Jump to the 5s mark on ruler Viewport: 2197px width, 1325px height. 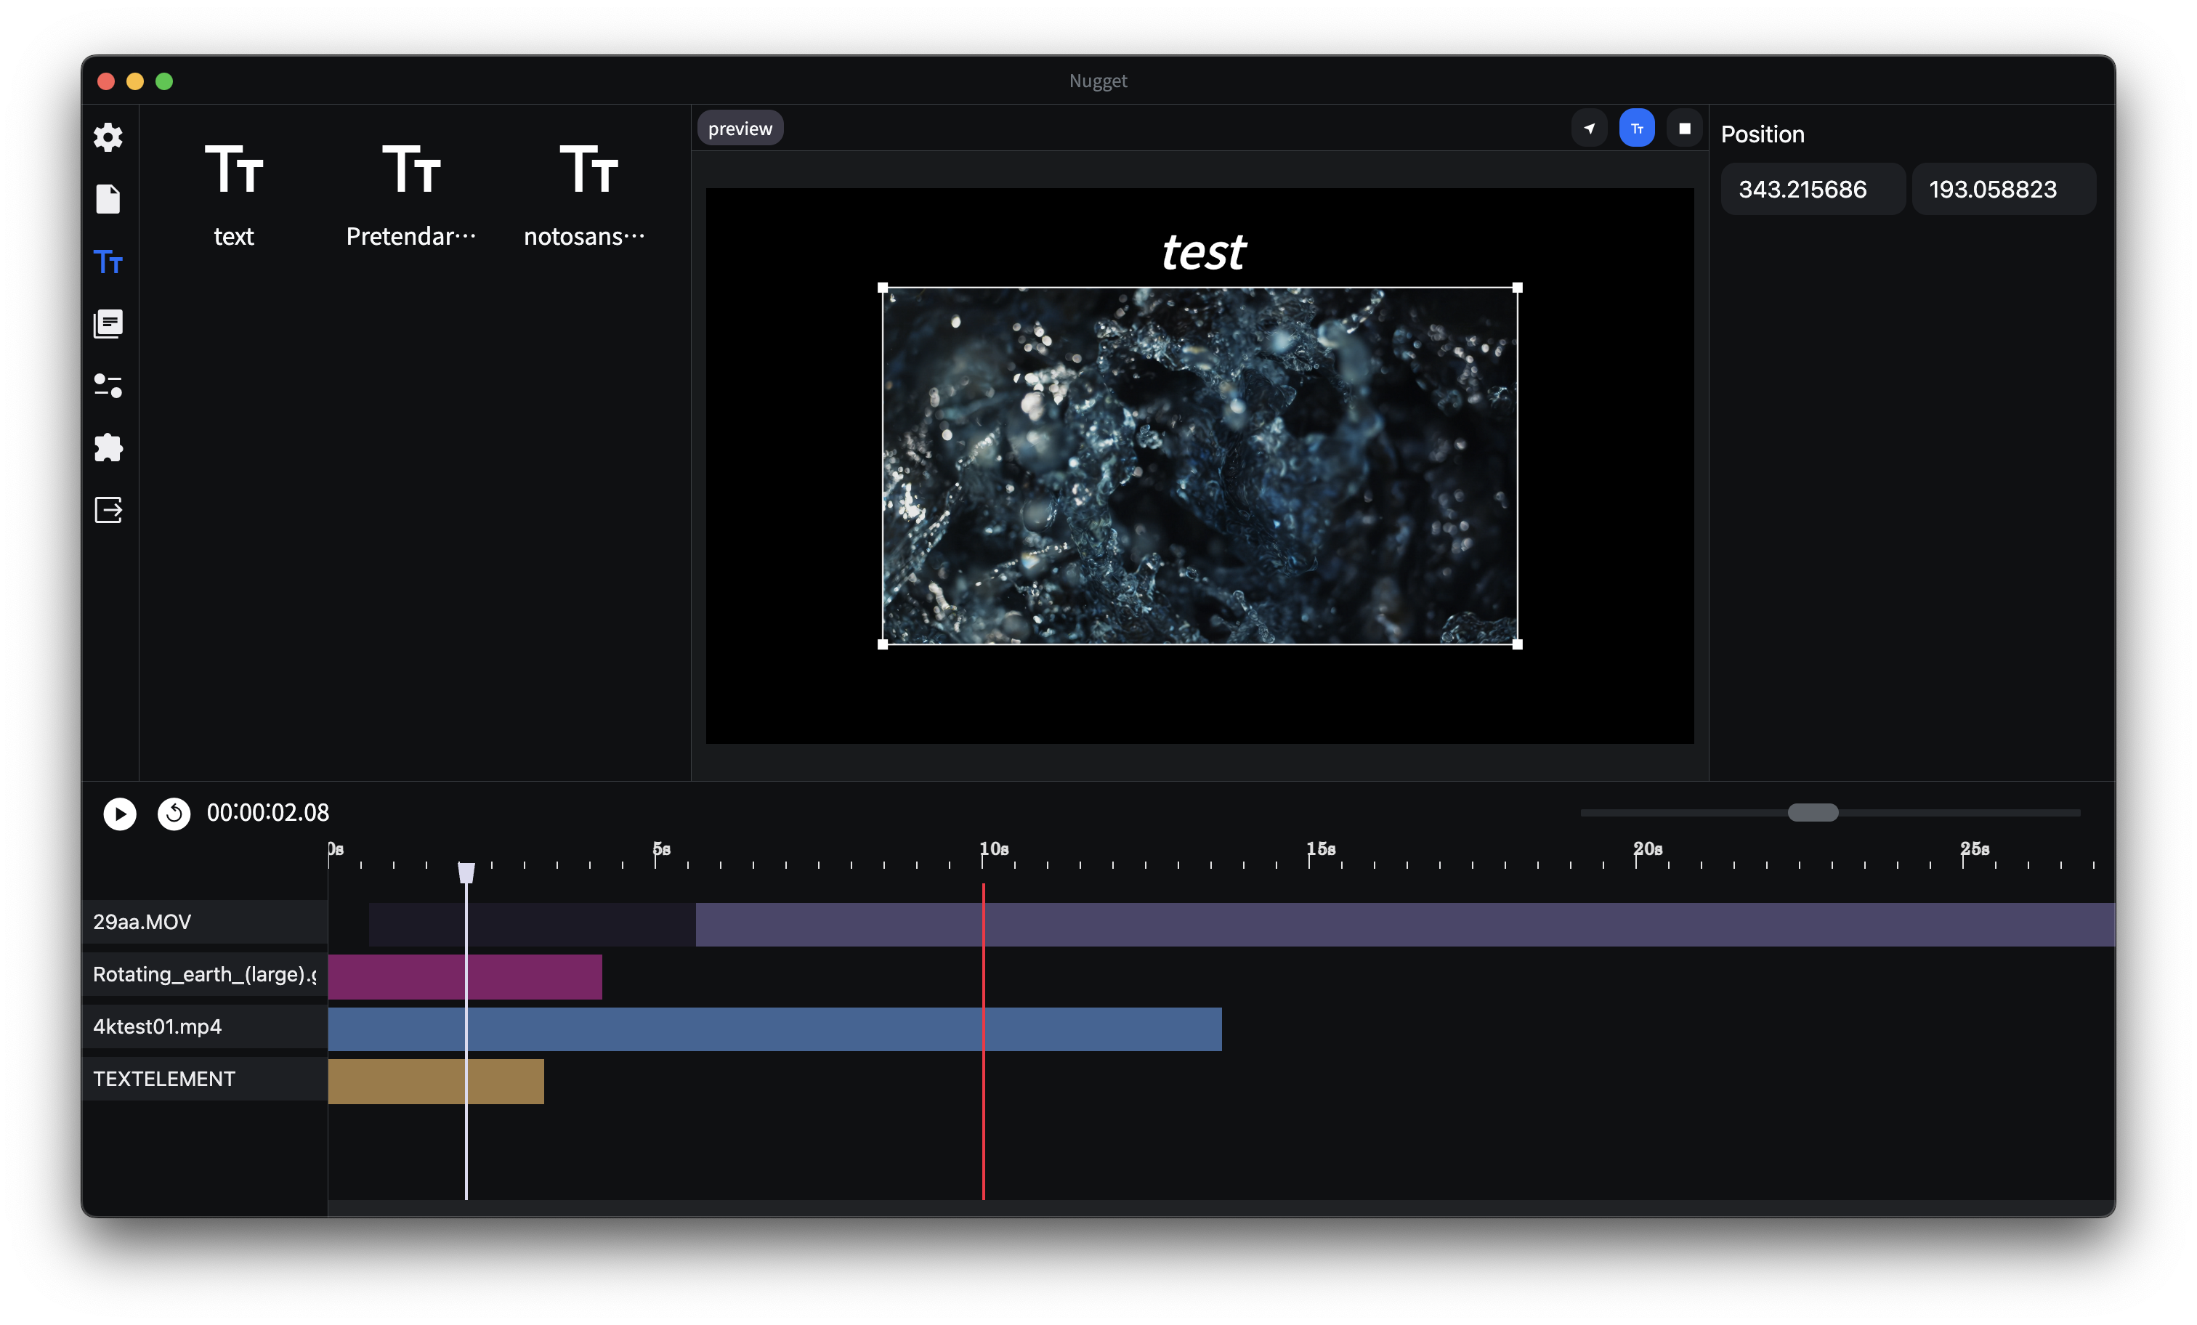[660, 850]
